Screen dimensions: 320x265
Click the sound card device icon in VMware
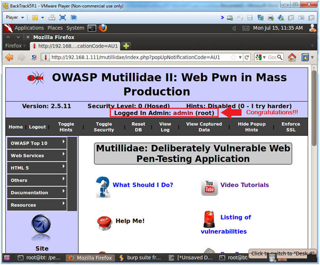(281, 18)
